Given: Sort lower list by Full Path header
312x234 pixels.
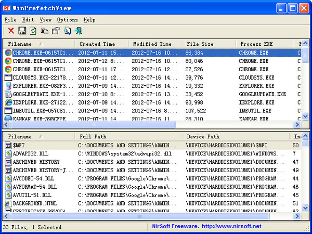Looking at the screenshot, I should [x=94, y=137].
